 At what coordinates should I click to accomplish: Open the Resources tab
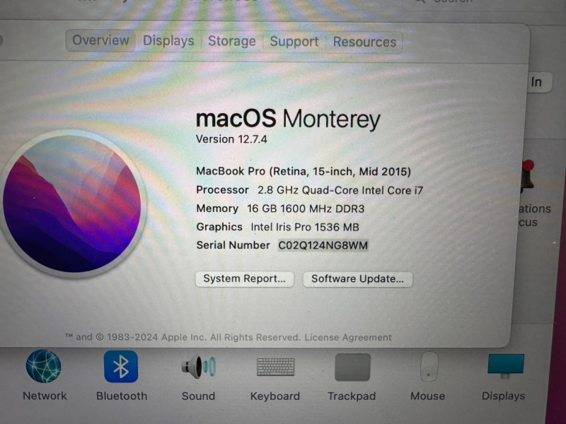click(364, 42)
